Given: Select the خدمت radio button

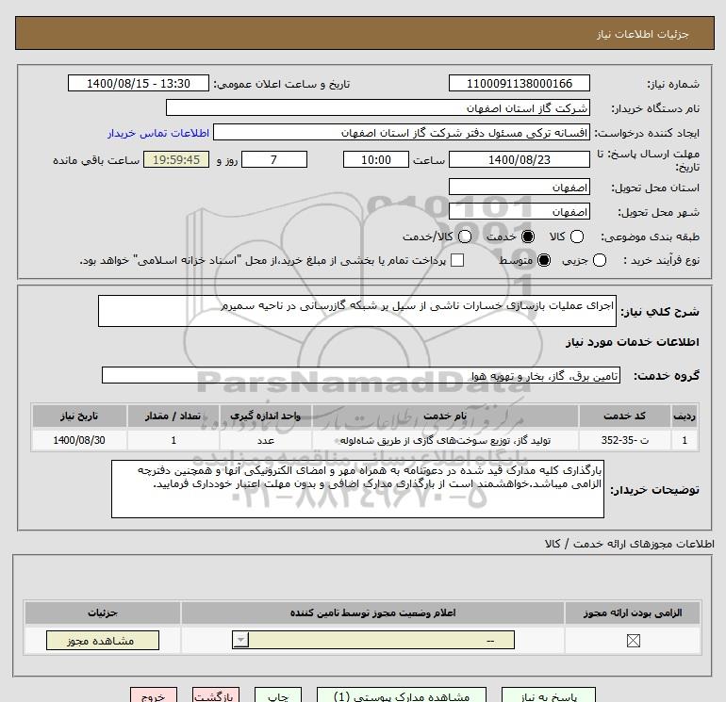Looking at the screenshot, I should 528,237.
